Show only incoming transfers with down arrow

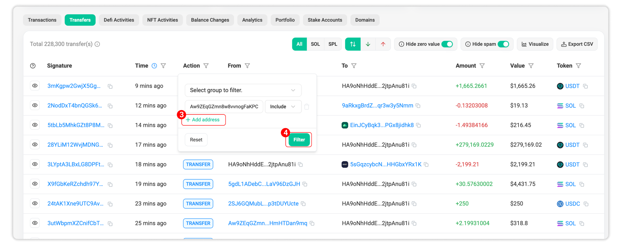[368, 44]
